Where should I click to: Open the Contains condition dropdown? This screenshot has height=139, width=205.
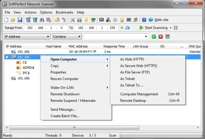tap(67, 37)
